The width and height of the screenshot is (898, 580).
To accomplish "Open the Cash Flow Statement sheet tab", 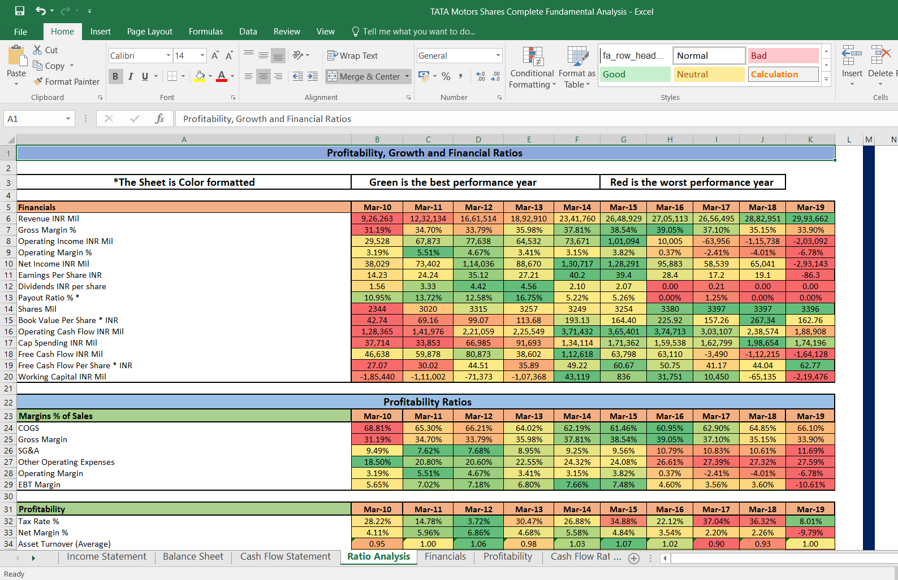I will point(286,556).
